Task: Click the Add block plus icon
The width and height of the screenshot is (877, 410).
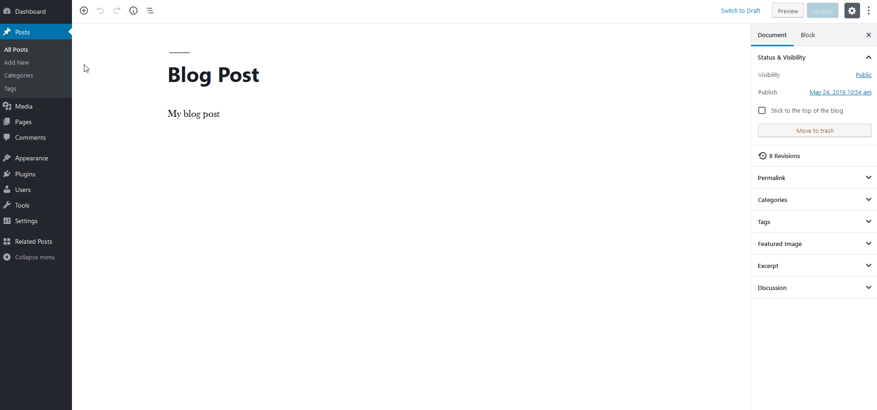Action: coord(84,11)
